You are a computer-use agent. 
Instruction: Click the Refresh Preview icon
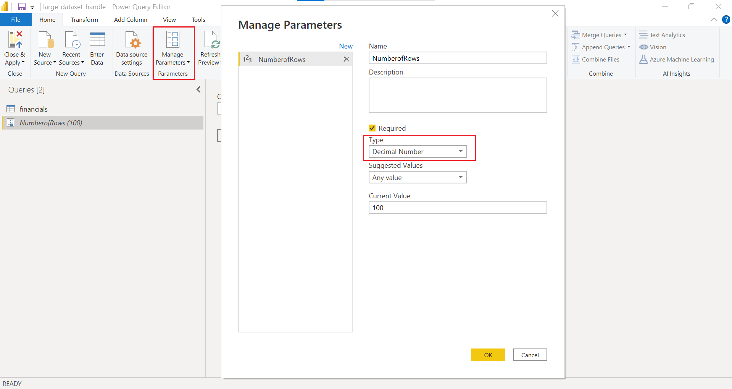pyautogui.click(x=211, y=40)
